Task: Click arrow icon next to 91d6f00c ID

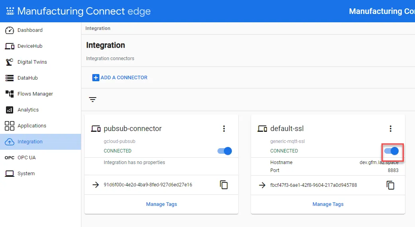Action: tap(95, 185)
